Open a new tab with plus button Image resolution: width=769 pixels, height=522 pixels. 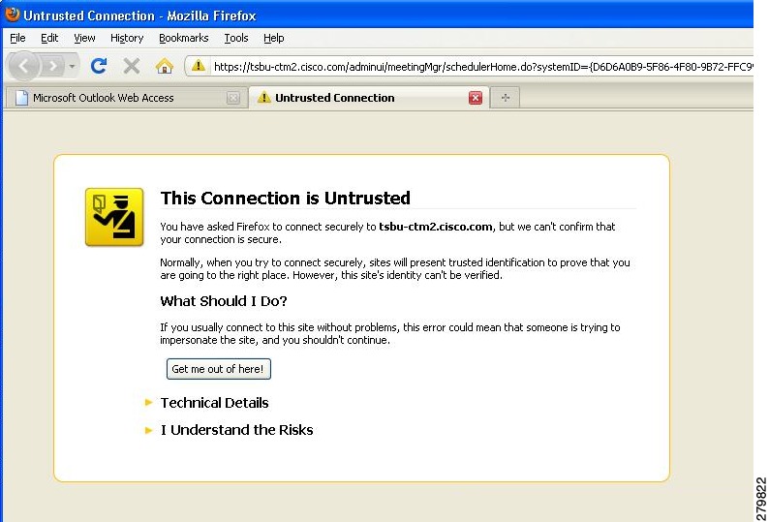(x=506, y=98)
